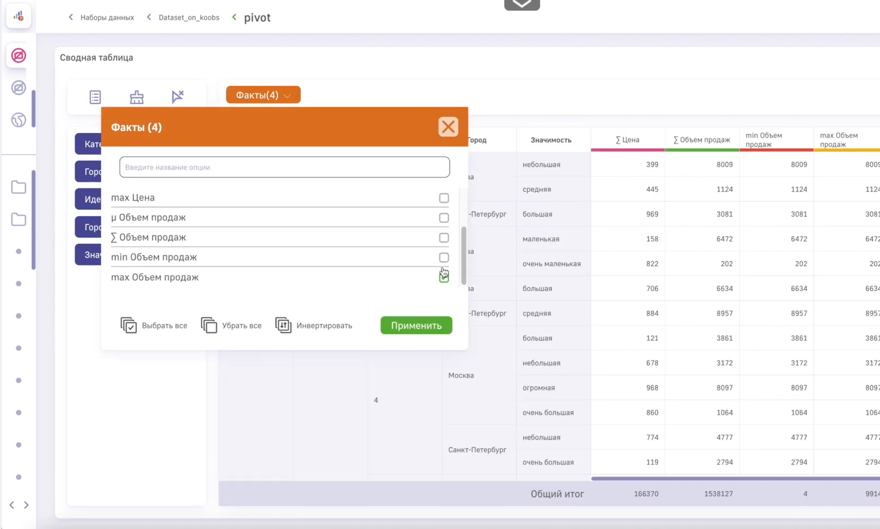Toggle the min Объем продаж checkbox

tap(444, 257)
